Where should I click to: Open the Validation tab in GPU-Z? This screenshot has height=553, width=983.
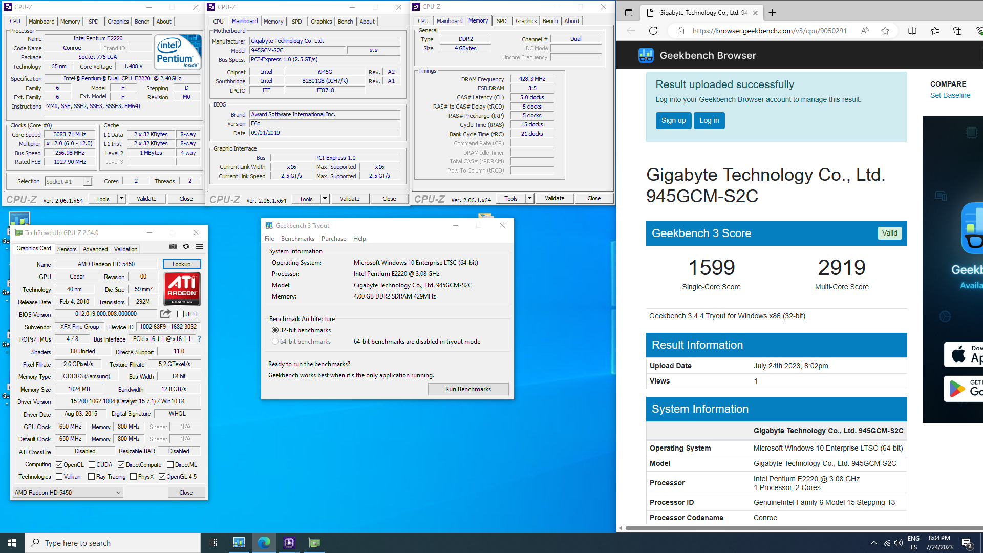tap(125, 249)
